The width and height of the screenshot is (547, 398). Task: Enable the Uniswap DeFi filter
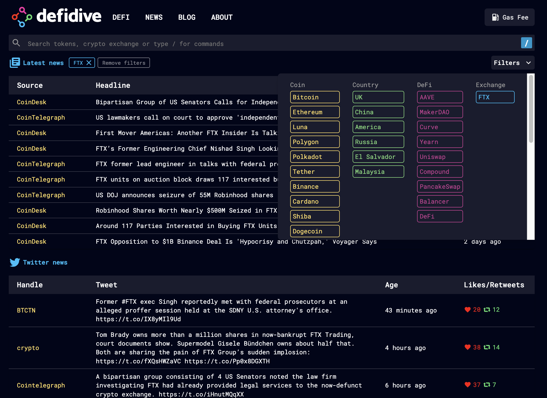(440, 157)
